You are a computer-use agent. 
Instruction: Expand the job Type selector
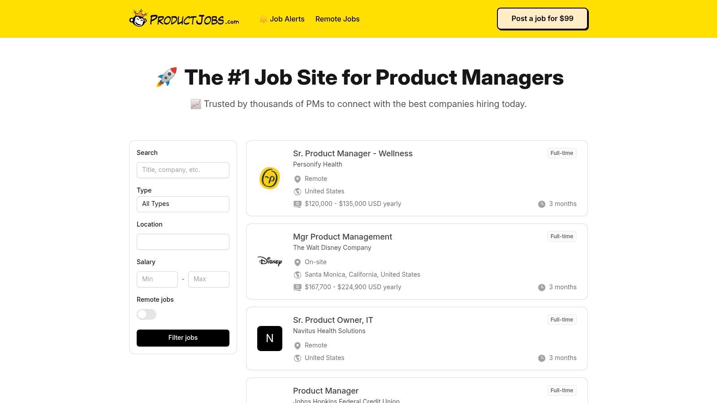click(x=183, y=204)
